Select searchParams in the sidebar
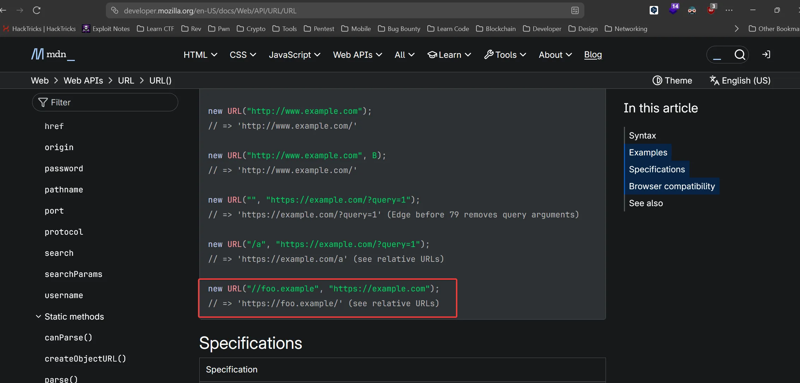The height and width of the screenshot is (383, 800). click(73, 274)
